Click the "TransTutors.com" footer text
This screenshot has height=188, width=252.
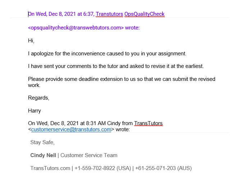click(50, 168)
